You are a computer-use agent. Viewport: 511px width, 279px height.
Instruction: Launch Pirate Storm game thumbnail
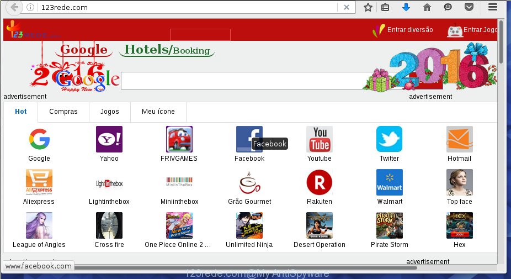coord(390,225)
